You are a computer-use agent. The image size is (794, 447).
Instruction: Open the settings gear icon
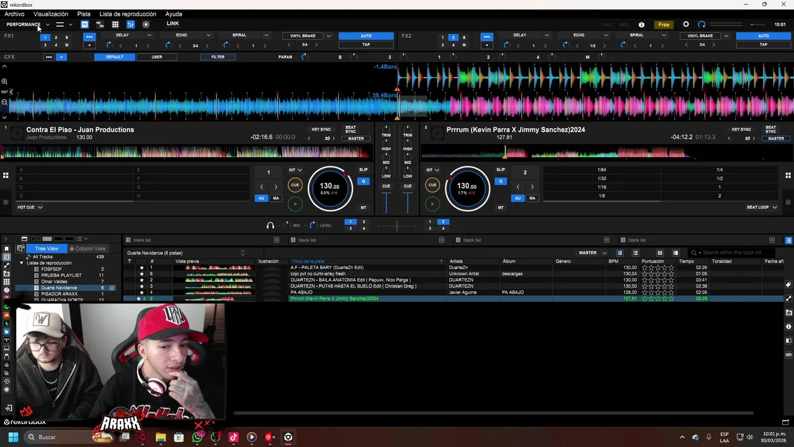[686, 24]
